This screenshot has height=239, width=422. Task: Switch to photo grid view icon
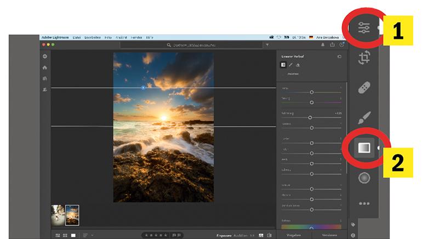(x=58, y=235)
